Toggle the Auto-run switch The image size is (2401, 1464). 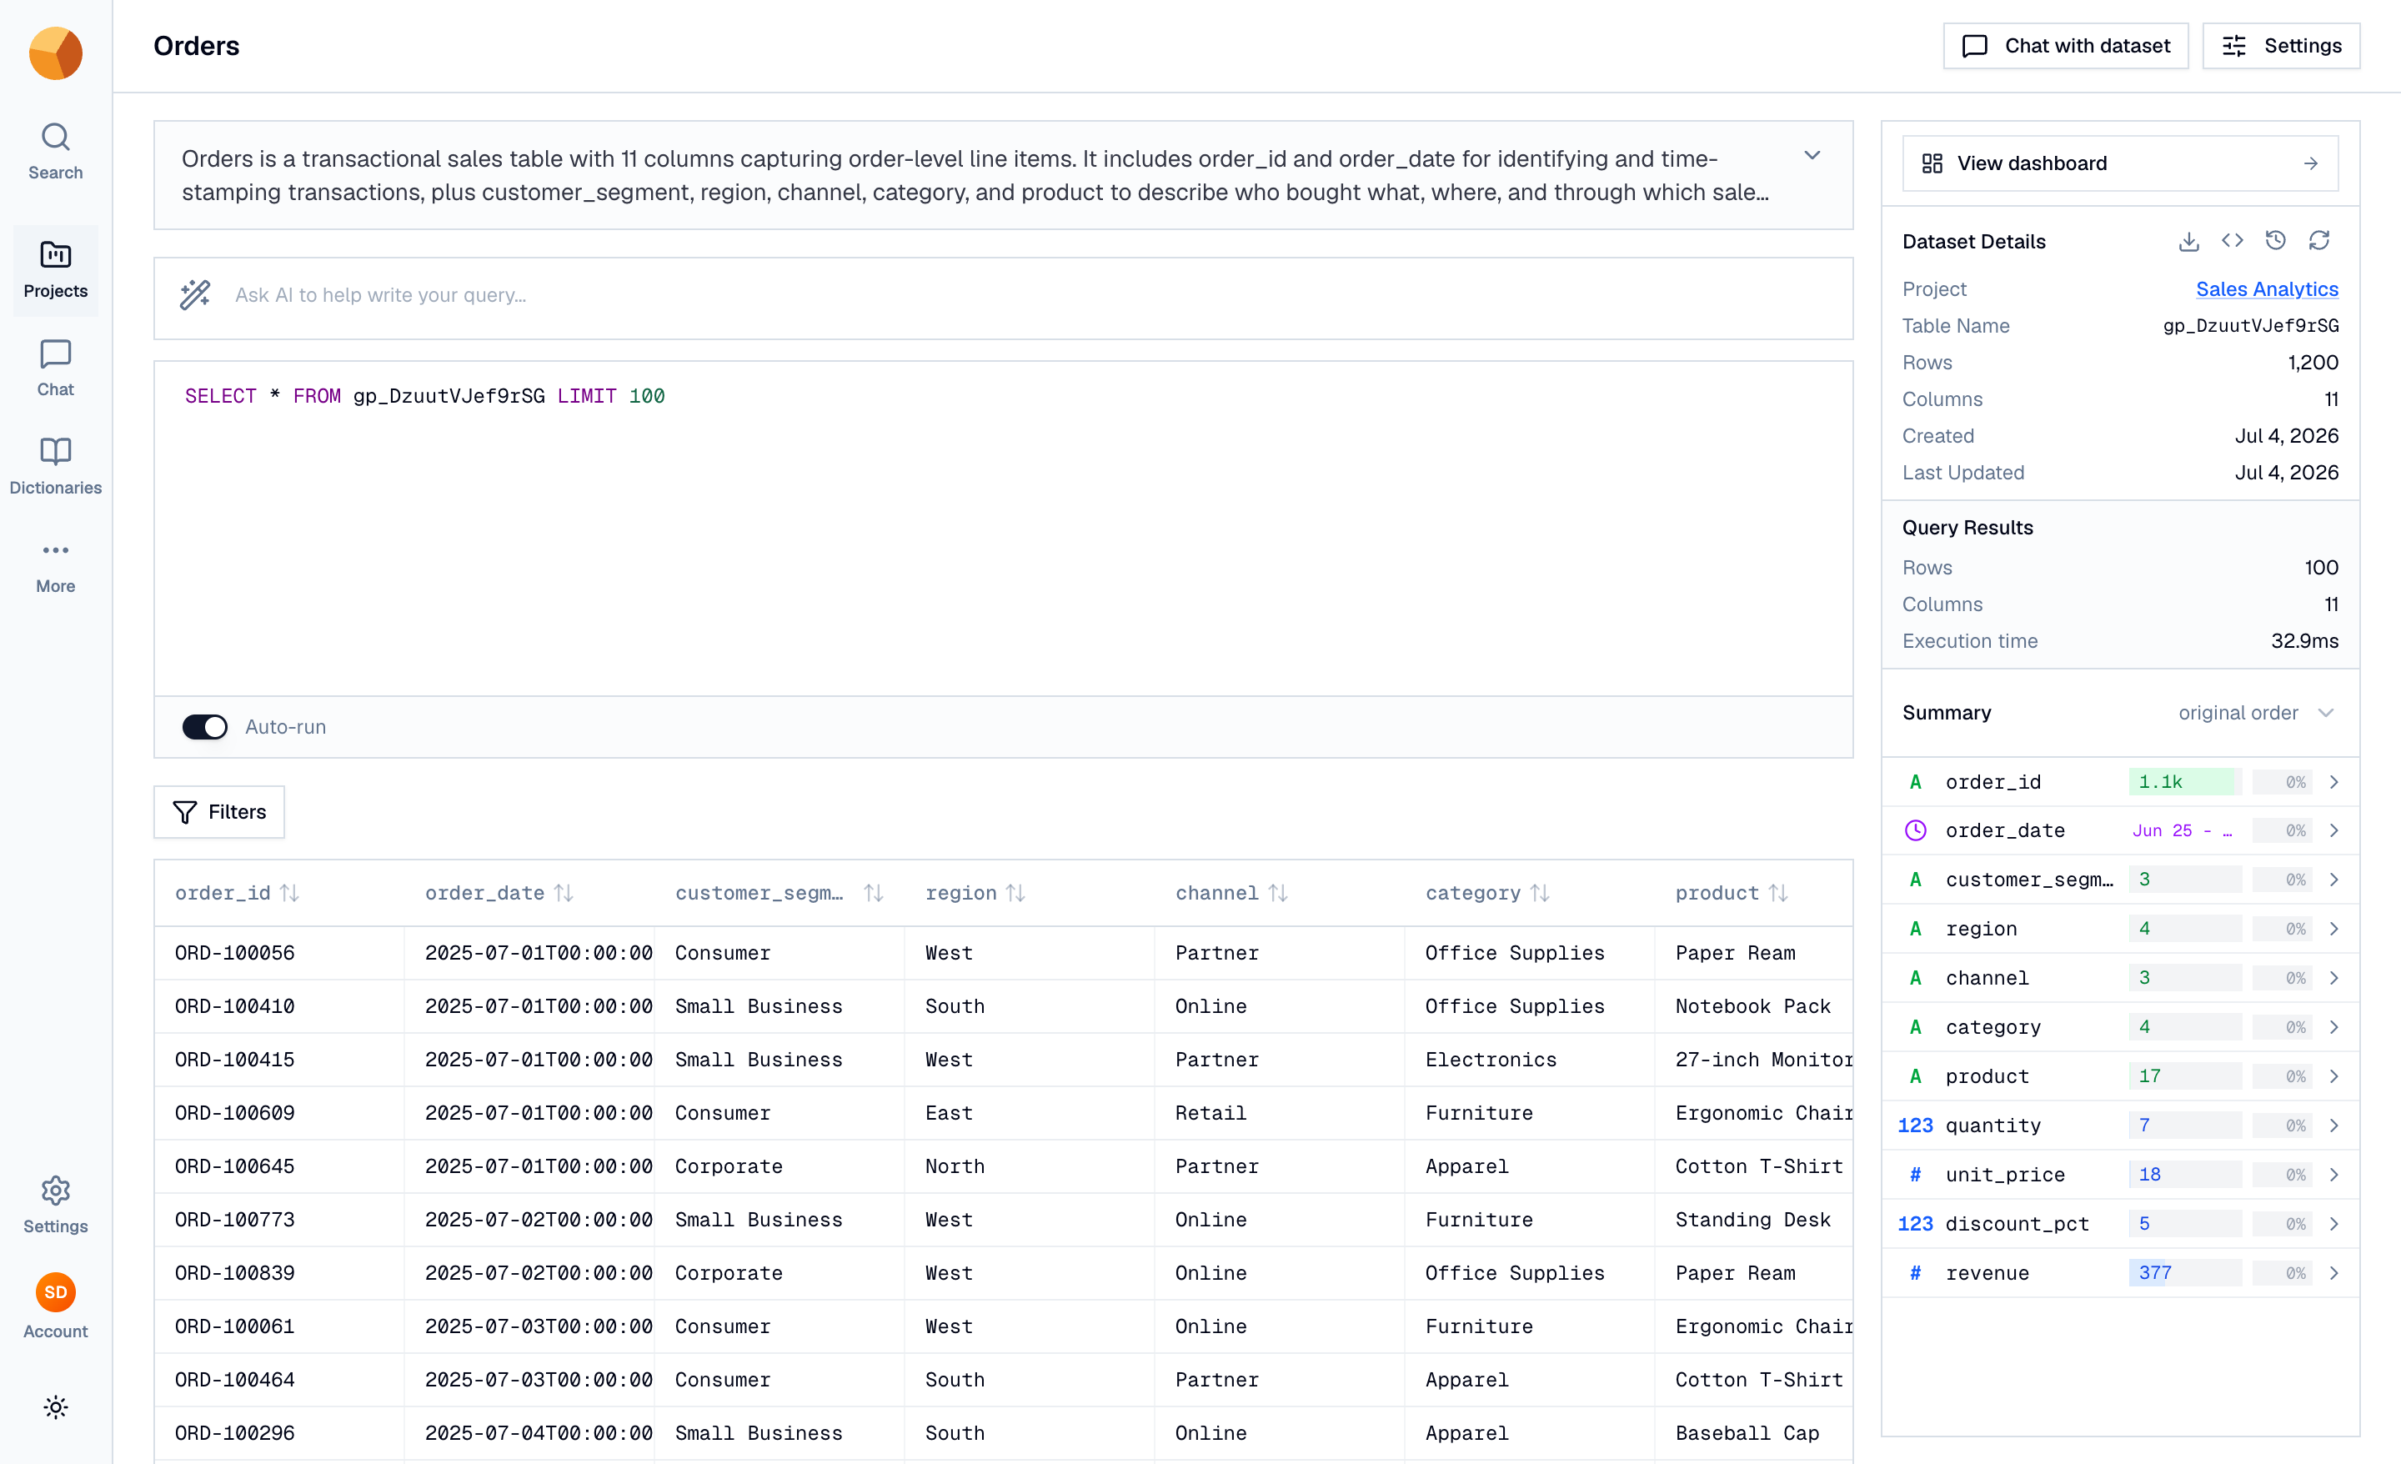tap(204, 727)
